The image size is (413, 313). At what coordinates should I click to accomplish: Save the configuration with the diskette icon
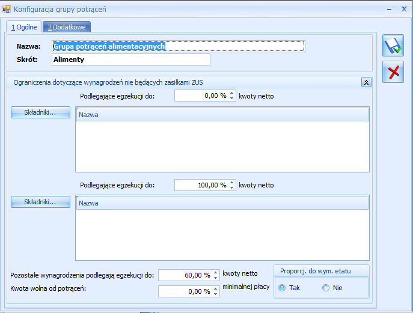coord(393,45)
